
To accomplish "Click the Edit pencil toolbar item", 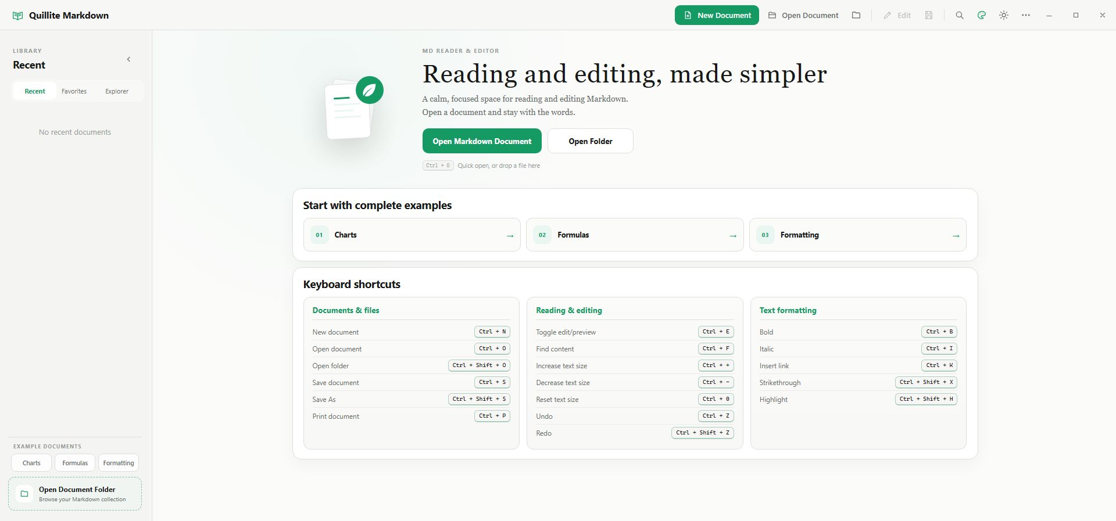I will [x=897, y=15].
